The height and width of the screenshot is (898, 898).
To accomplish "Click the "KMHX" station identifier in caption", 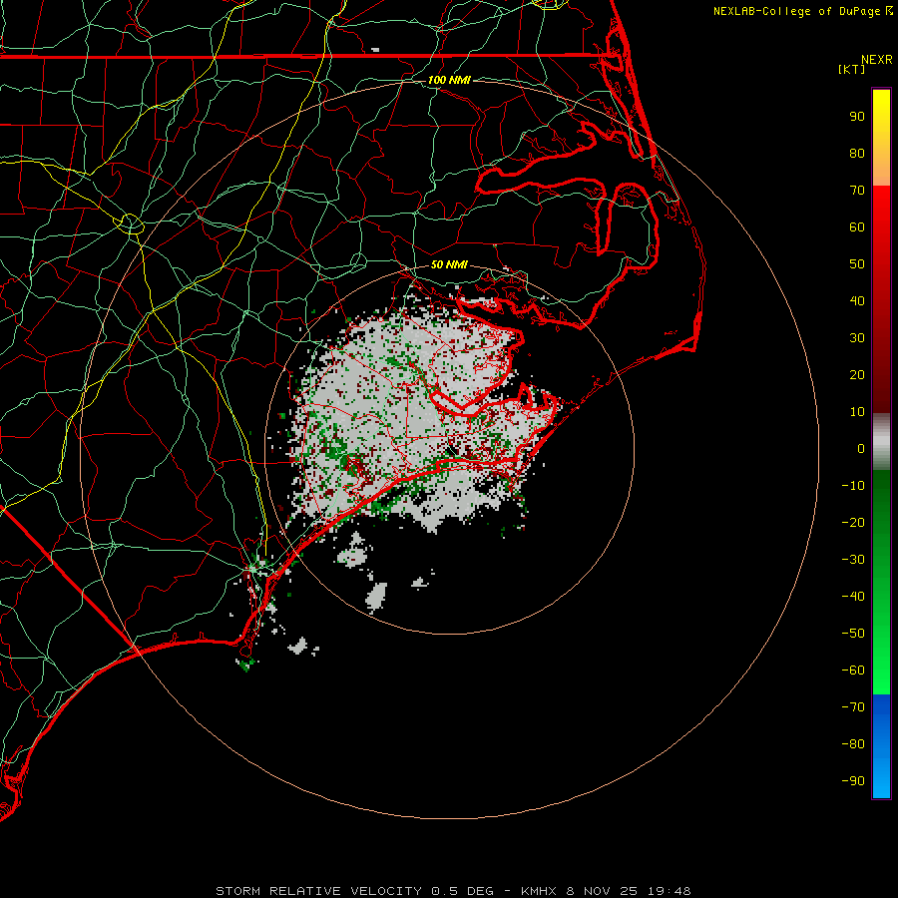I will (539, 891).
